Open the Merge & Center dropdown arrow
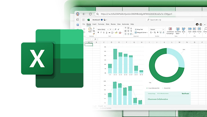This screenshot has width=207, height=117. click(147, 32)
